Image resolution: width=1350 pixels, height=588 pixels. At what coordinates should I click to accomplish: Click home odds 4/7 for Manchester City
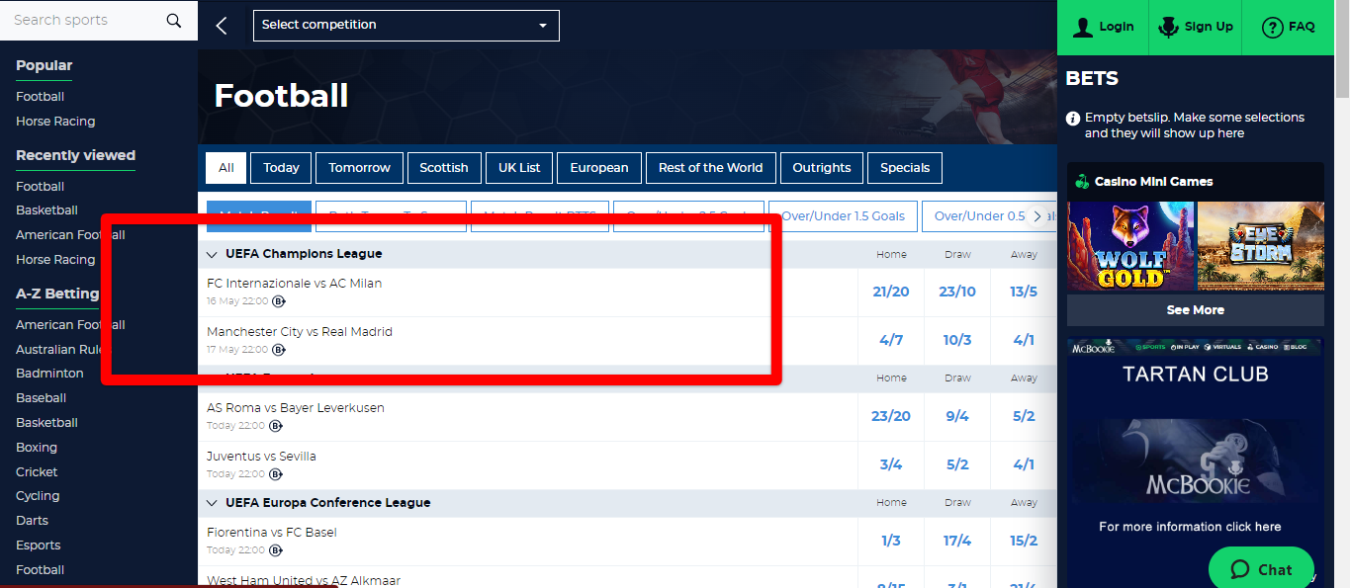coord(891,341)
